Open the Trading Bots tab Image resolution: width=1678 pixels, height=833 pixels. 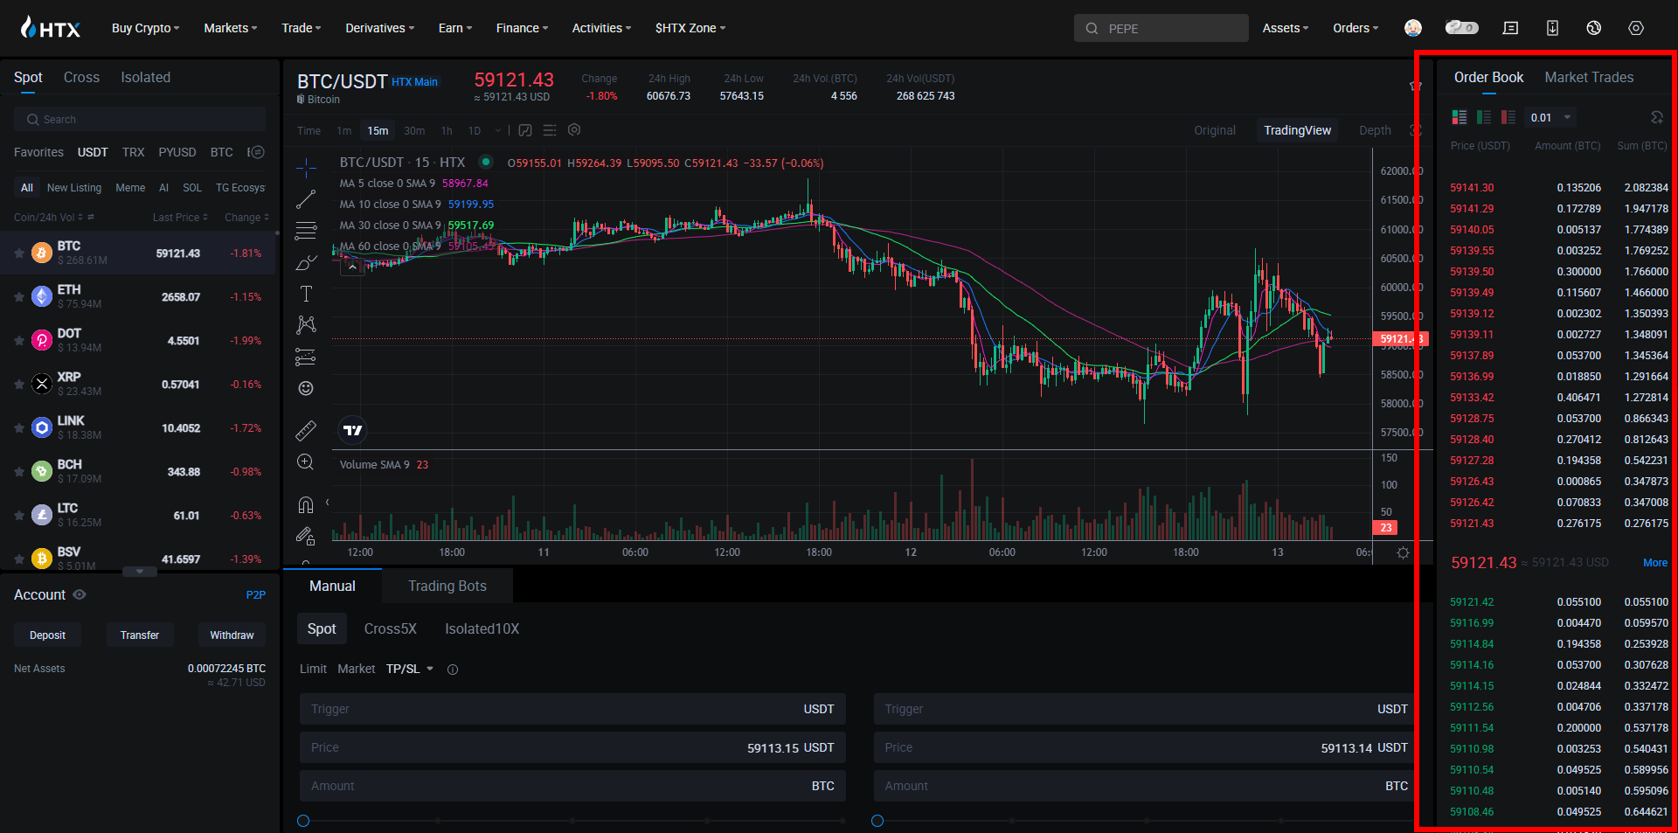click(447, 586)
